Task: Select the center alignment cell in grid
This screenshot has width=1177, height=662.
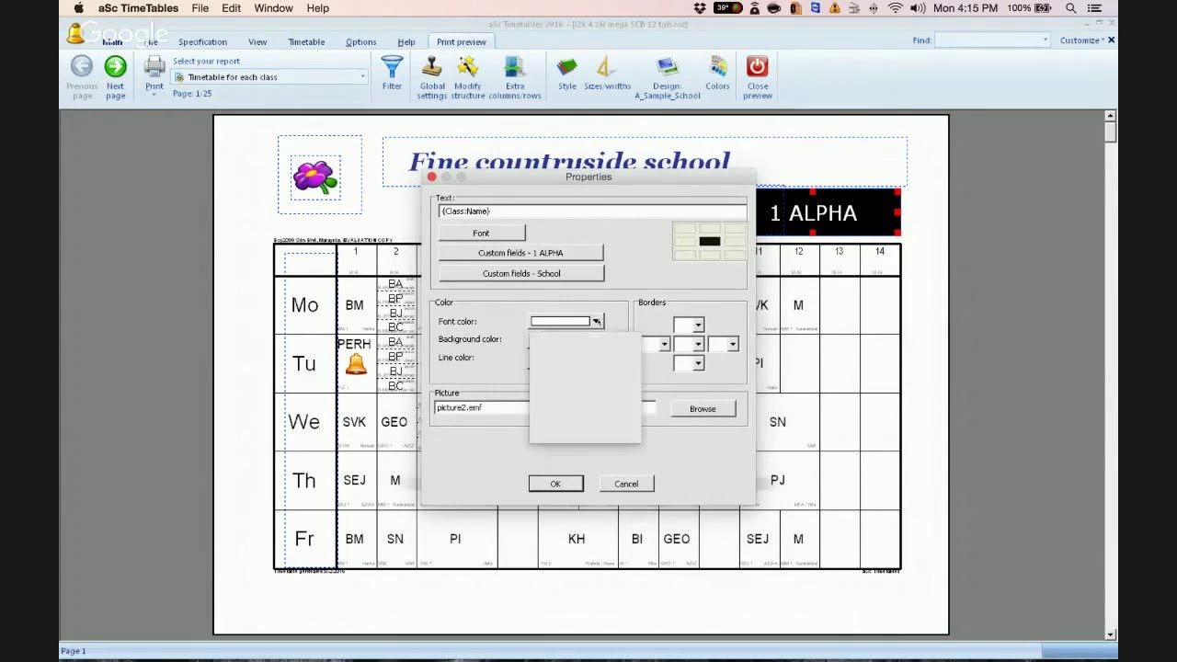Action: (x=709, y=242)
